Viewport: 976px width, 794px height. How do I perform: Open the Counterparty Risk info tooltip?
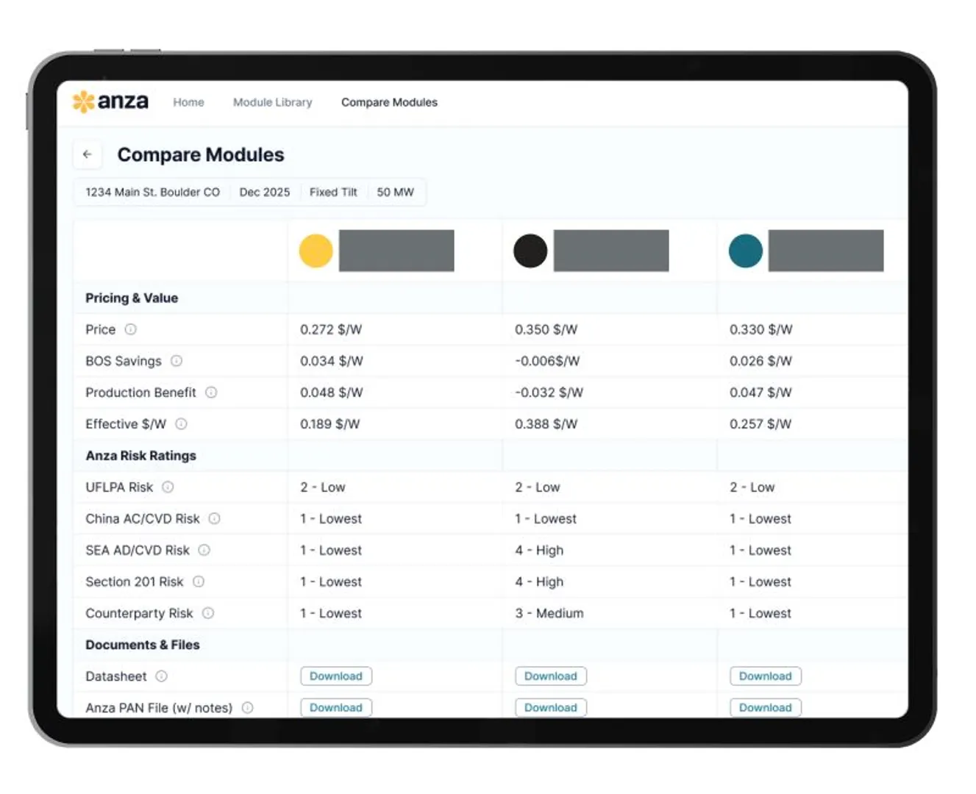point(208,613)
